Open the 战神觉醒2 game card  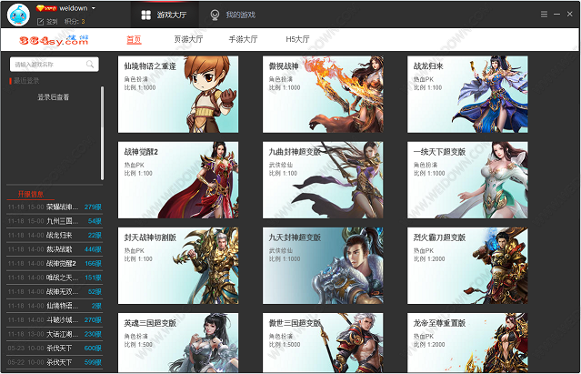tap(178, 180)
